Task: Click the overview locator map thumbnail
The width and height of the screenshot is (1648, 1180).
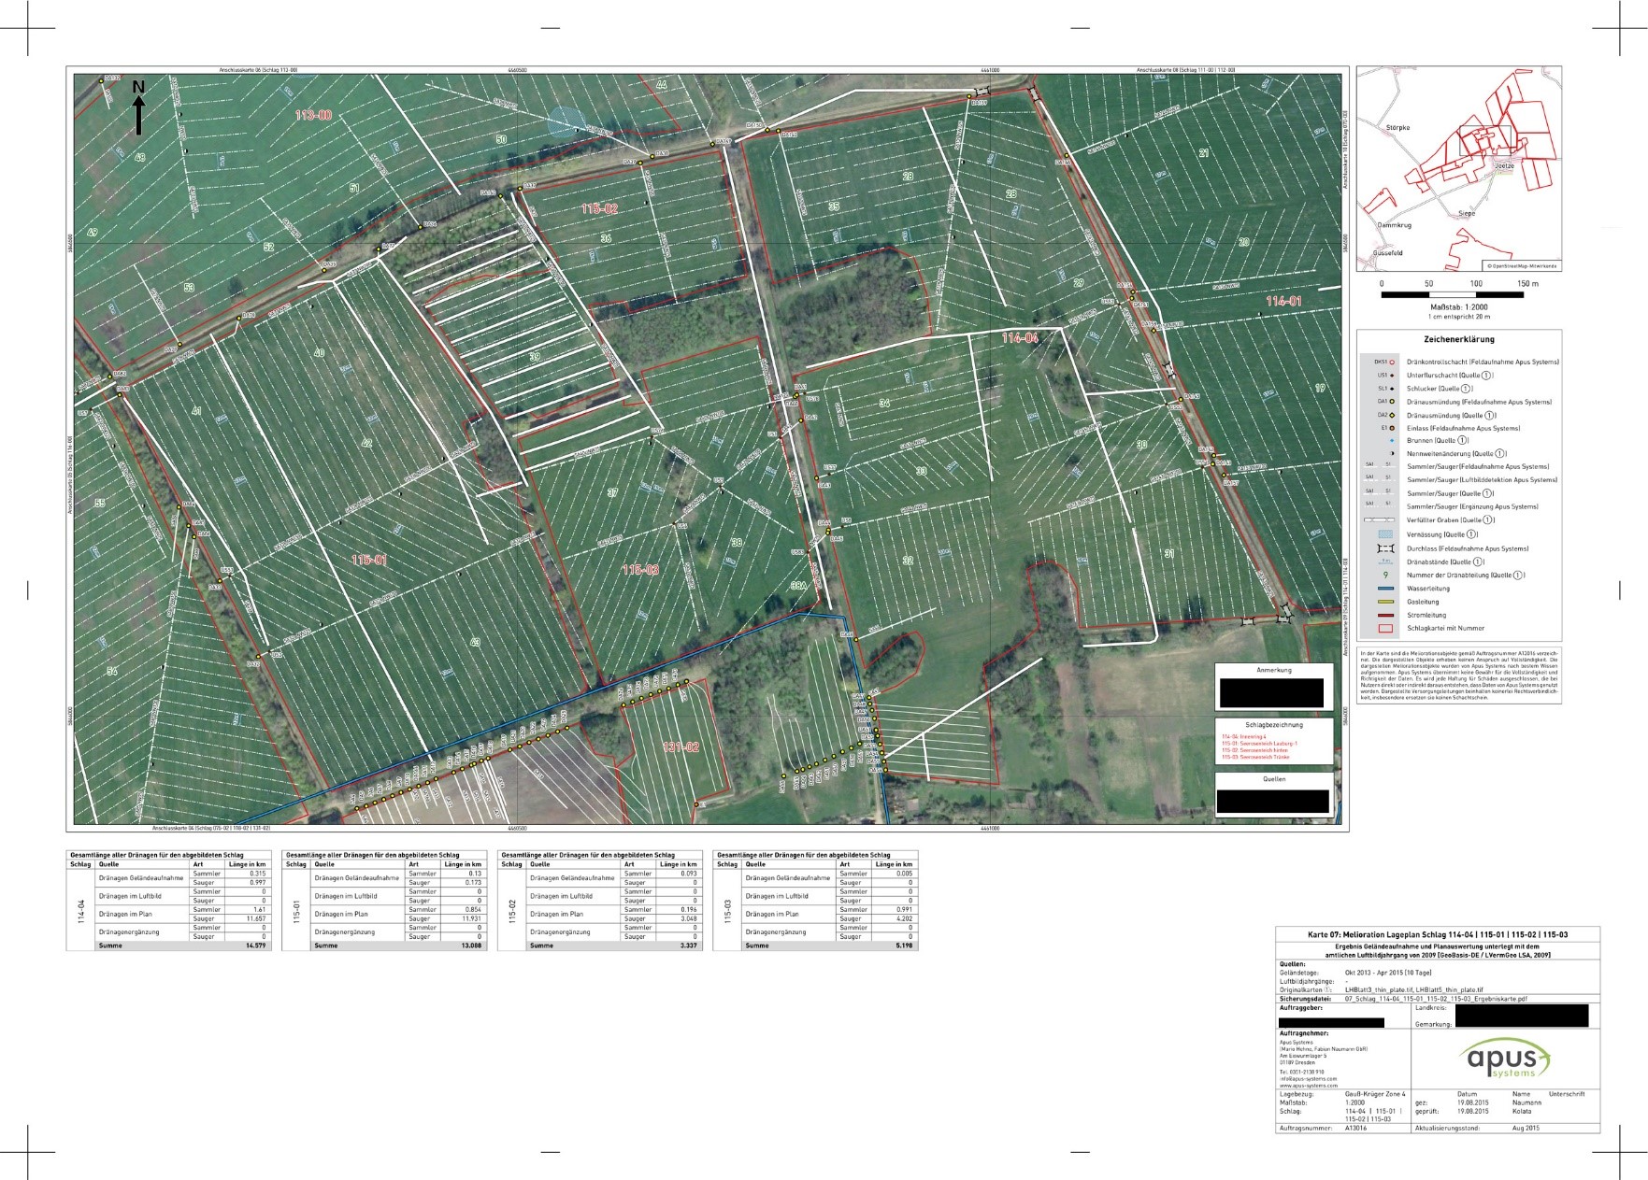Action: coord(1459,168)
